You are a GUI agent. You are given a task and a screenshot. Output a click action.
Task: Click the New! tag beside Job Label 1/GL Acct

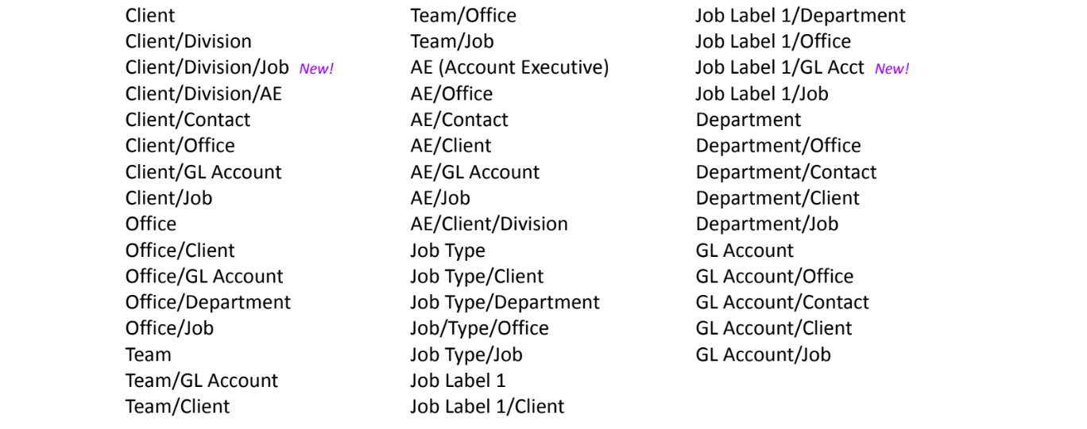point(892,69)
